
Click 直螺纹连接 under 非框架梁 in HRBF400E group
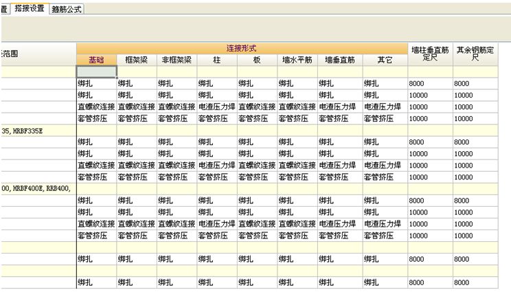[x=177, y=224]
